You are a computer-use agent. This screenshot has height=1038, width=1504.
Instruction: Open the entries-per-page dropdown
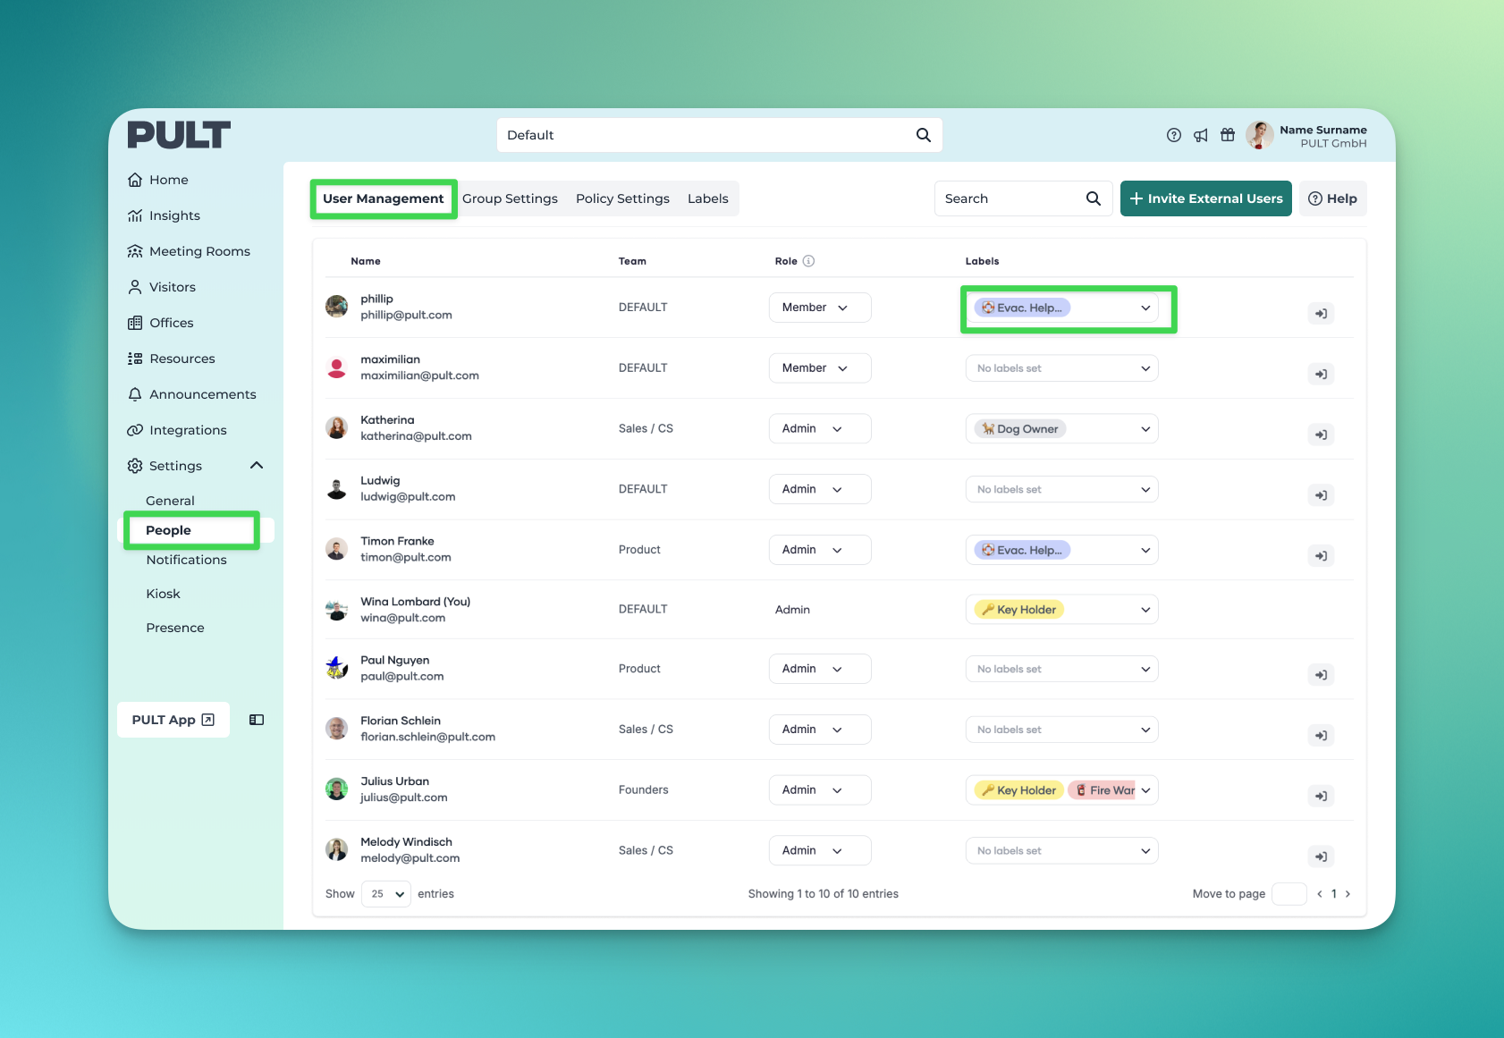tap(386, 894)
